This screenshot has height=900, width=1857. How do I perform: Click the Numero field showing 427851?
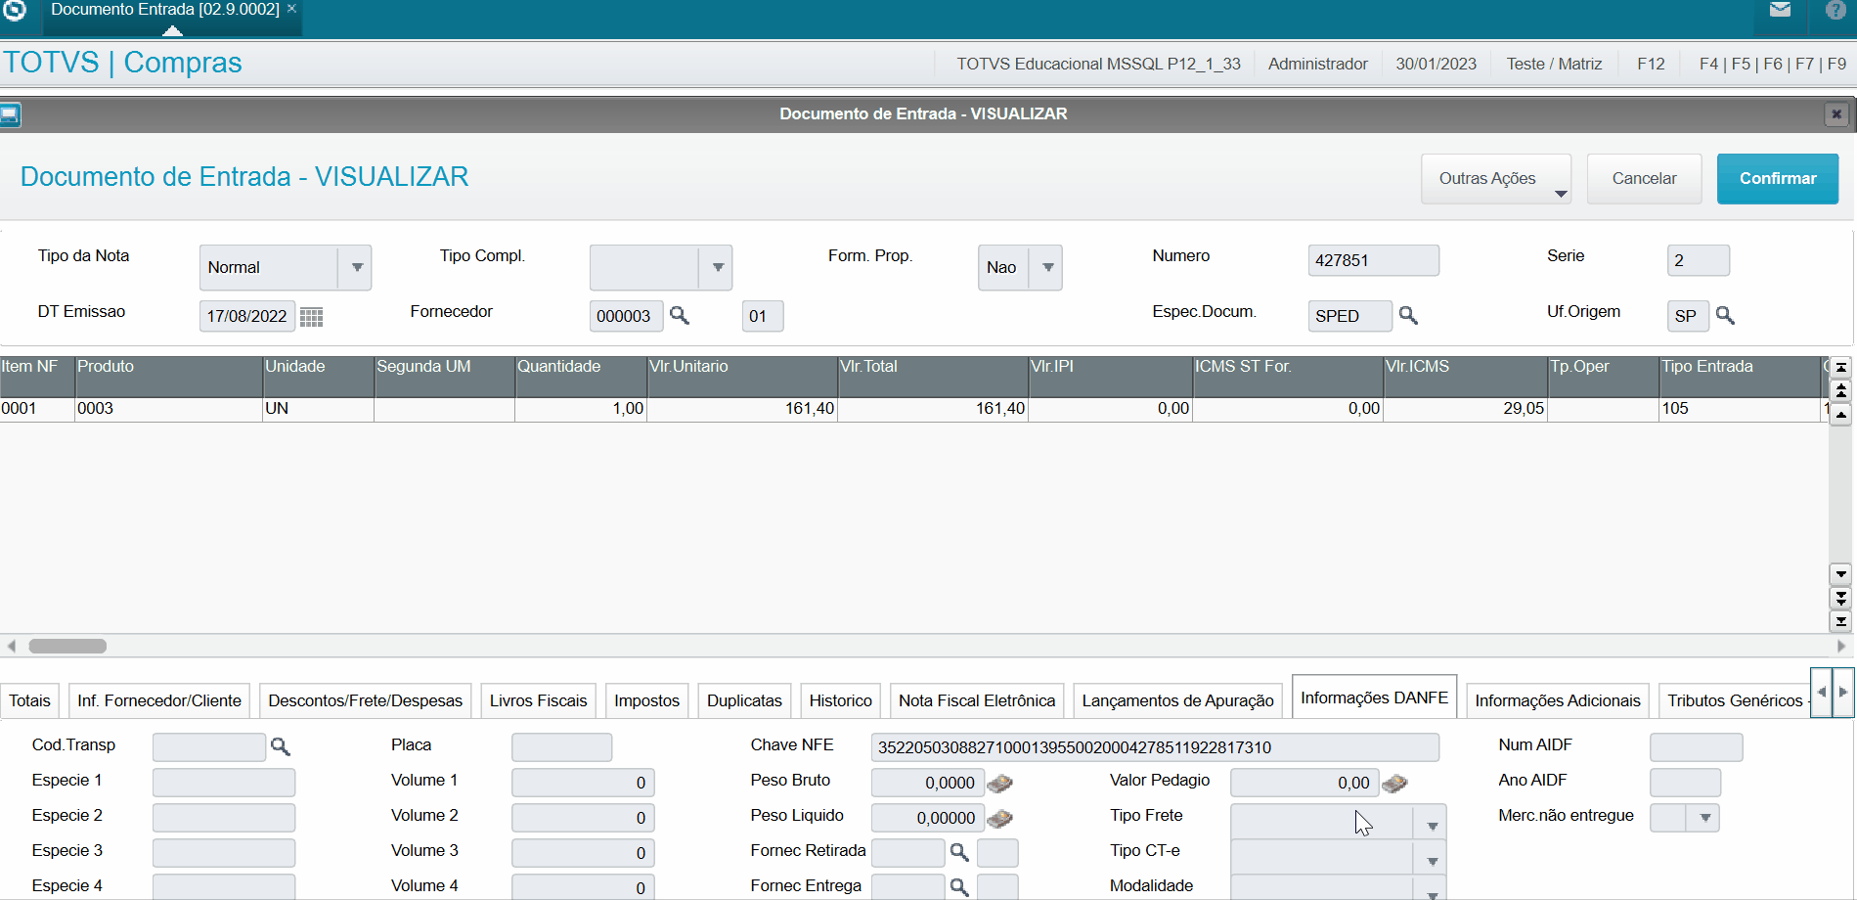(1373, 260)
